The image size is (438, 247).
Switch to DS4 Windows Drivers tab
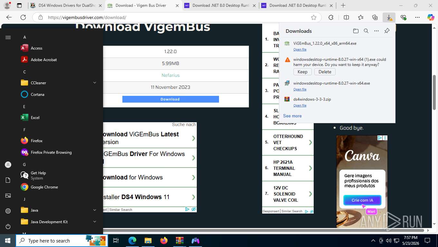point(66,5)
